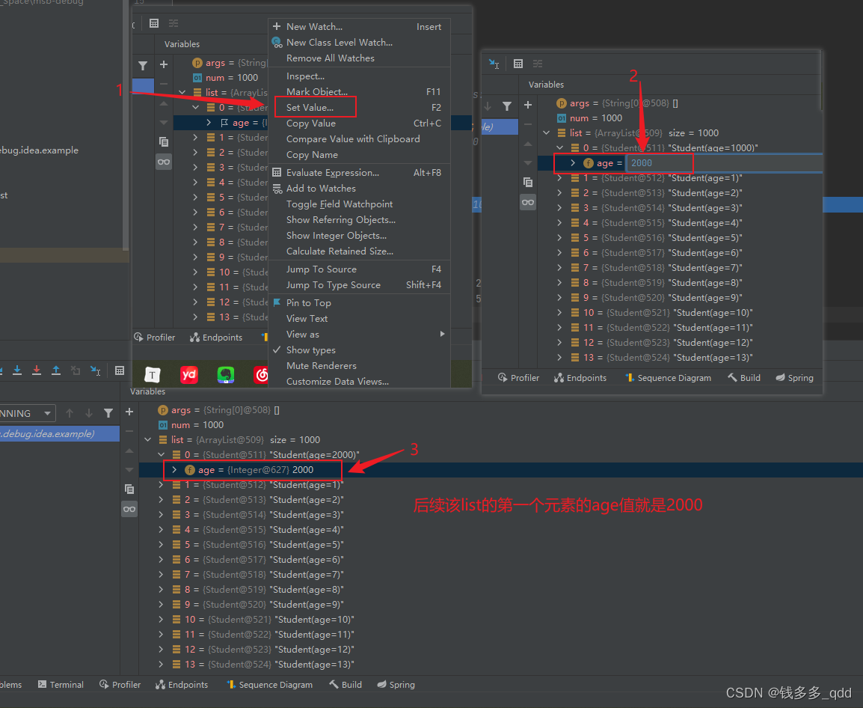
Task: Open Profiler tab in bottom status bar
Action: 120,685
